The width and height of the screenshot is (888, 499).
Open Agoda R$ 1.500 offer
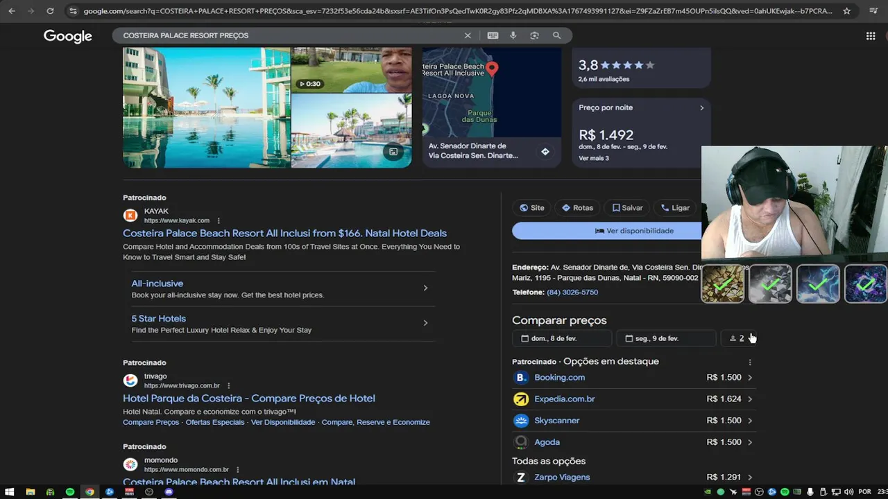pos(633,442)
